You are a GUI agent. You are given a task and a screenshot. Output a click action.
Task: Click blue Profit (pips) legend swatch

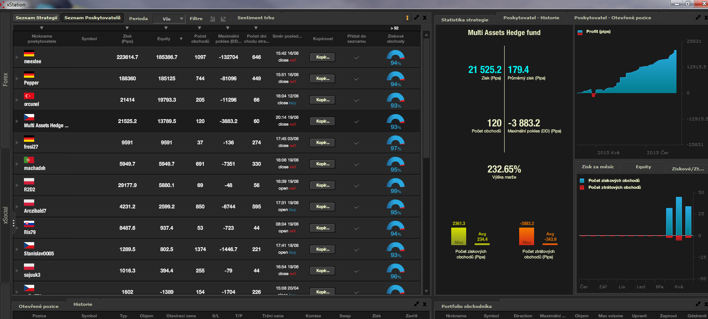pos(580,32)
